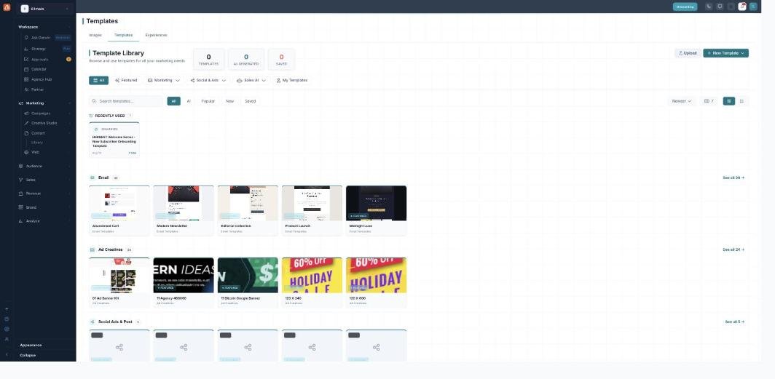This screenshot has width=775, height=379.
Task: Switch to the Templates tab
Action: [x=124, y=35]
